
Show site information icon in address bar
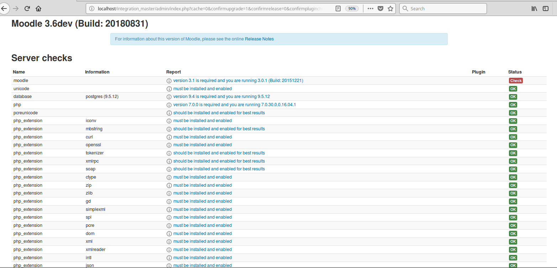pyautogui.click(x=92, y=9)
